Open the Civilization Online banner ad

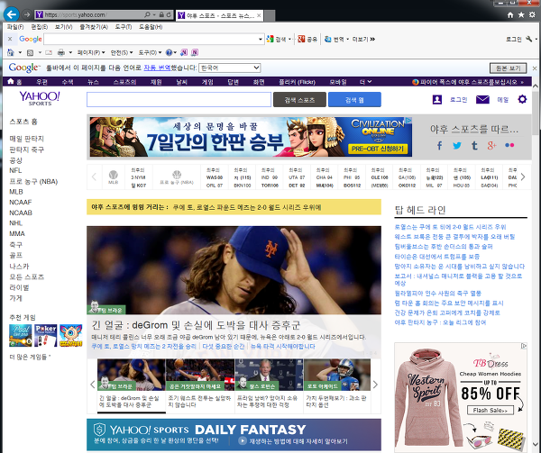[x=251, y=137]
